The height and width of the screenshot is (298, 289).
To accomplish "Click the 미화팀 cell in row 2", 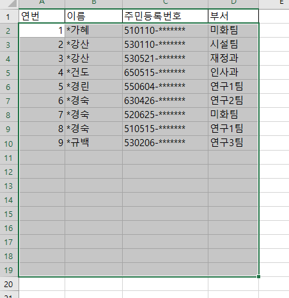I will [x=233, y=31].
